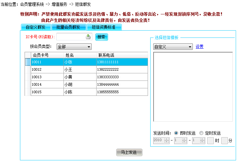Click the year 2010 stepper arrows
This screenshot has width=238, height=162.
167,140
